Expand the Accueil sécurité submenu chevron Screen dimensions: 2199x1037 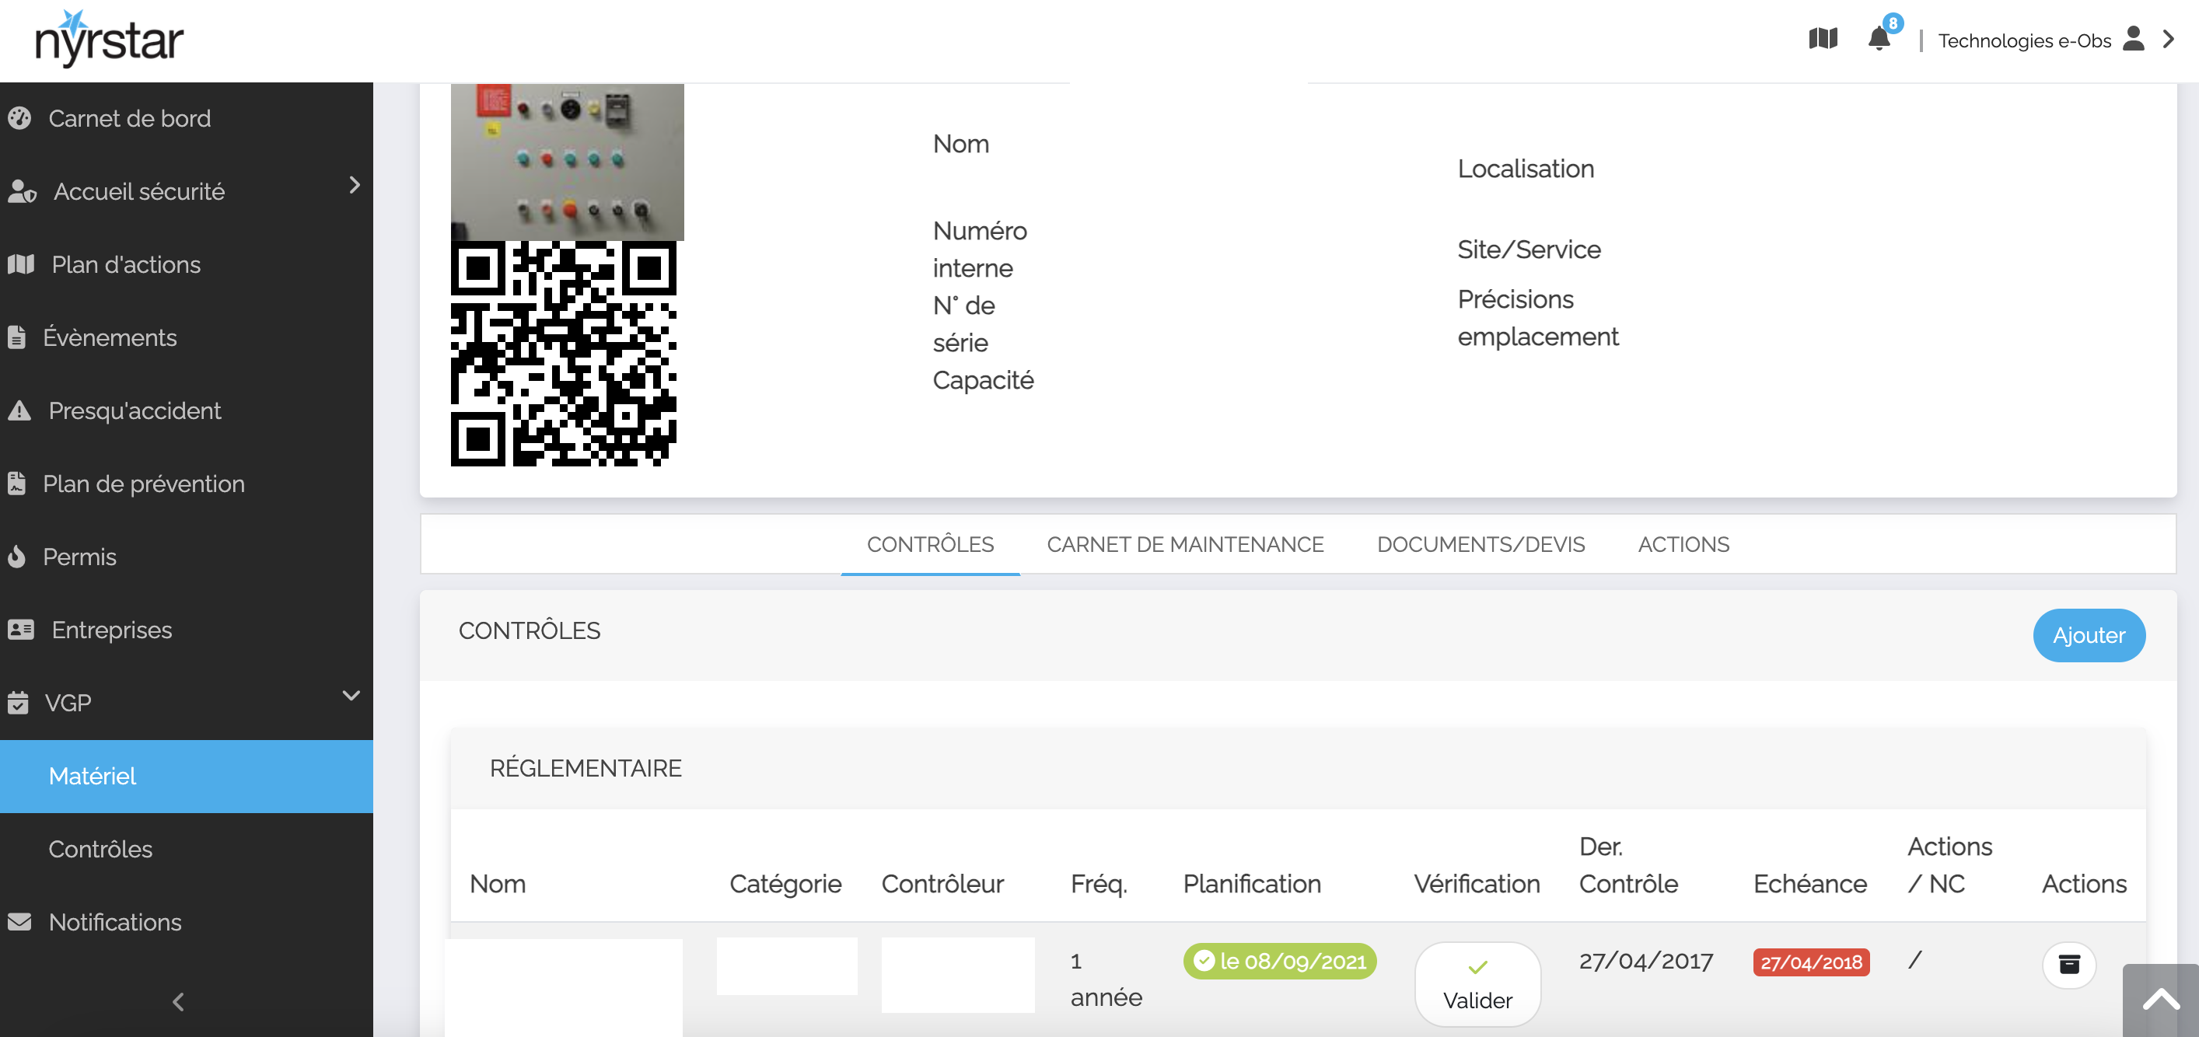coord(355,185)
